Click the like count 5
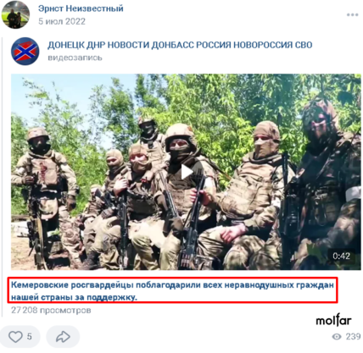363x353 pixels. (x=29, y=337)
